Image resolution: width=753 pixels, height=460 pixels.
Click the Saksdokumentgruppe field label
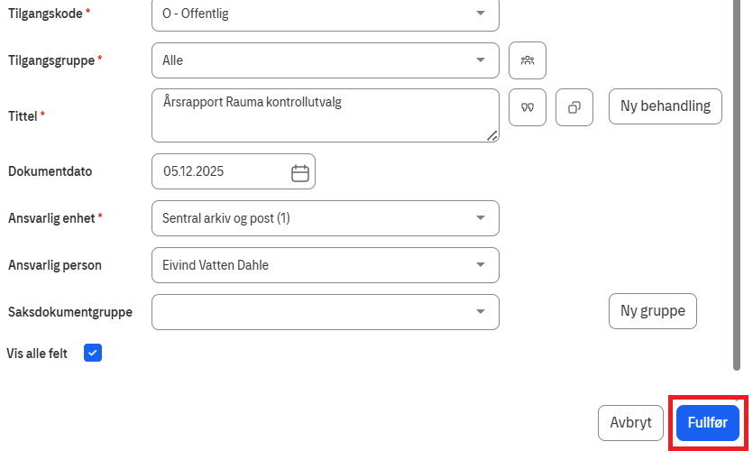click(x=70, y=312)
